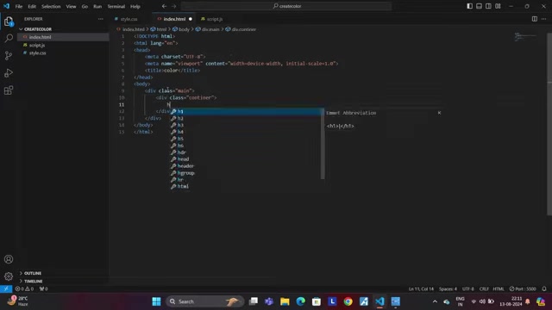Close the Emmet Abbreviation details pane
Screen dimensions: 552x310
pyautogui.click(x=439, y=113)
